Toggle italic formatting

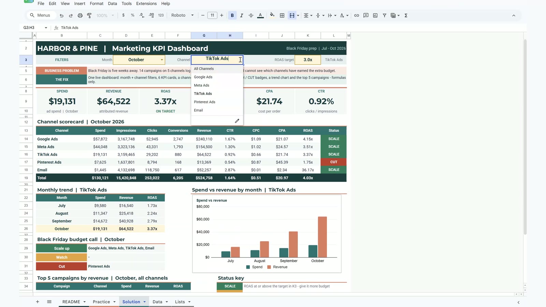click(x=242, y=15)
